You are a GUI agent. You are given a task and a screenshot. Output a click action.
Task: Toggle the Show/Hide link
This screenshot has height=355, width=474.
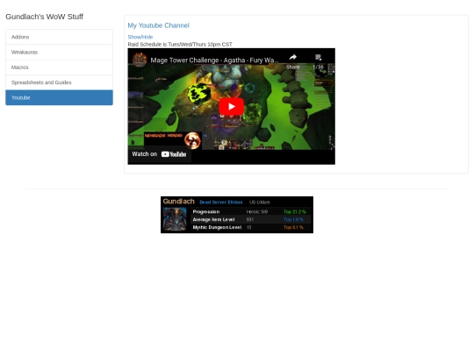click(140, 37)
